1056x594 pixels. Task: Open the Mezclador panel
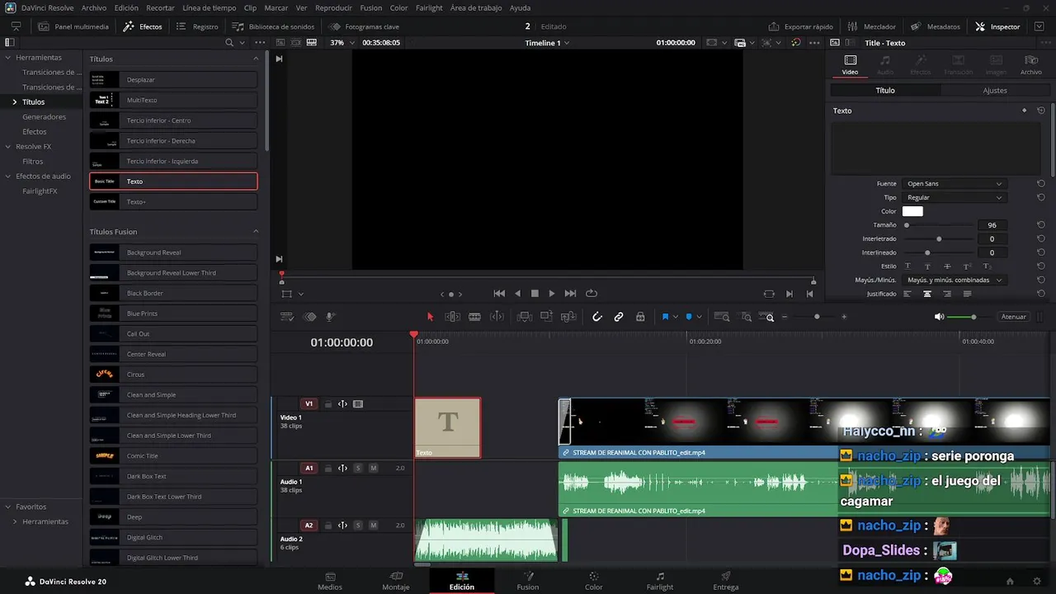click(x=871, y=26)
